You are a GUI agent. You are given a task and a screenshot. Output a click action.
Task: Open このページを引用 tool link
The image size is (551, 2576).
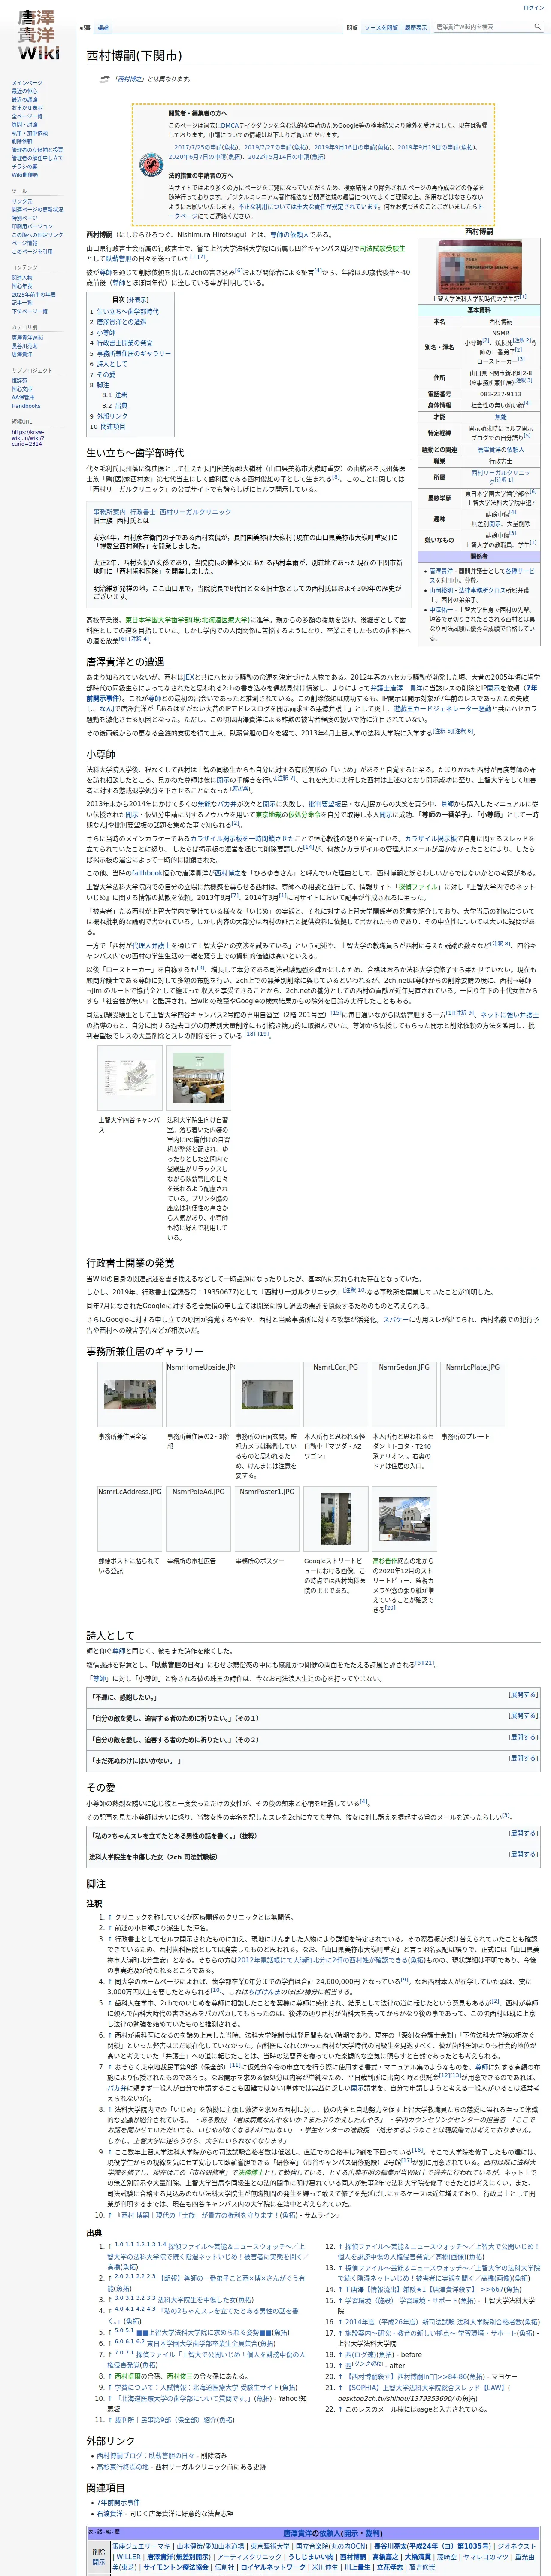(32, 251)
